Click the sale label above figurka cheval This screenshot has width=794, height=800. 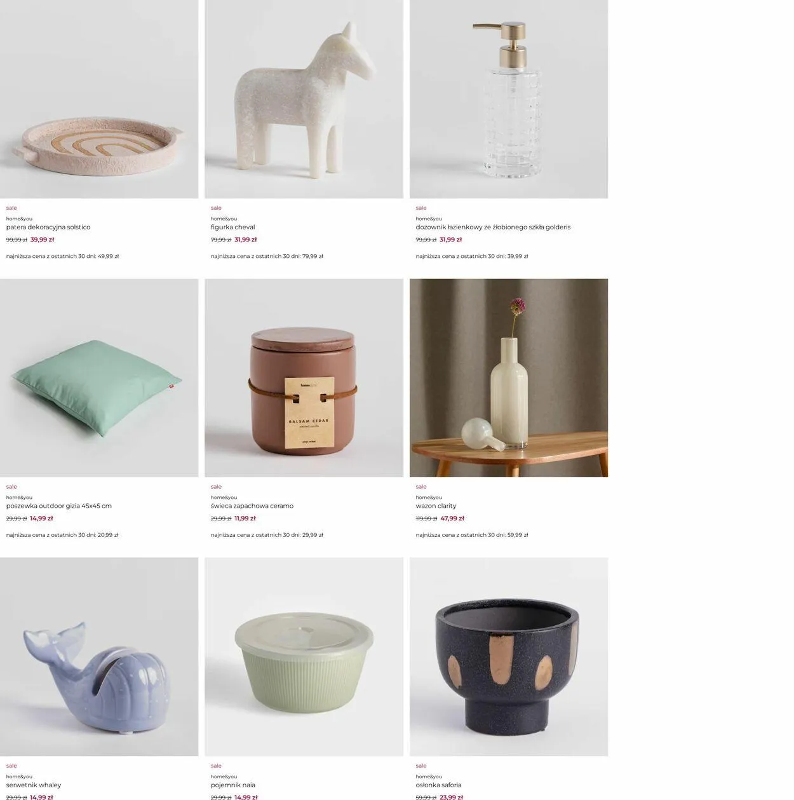coord(216,208)
